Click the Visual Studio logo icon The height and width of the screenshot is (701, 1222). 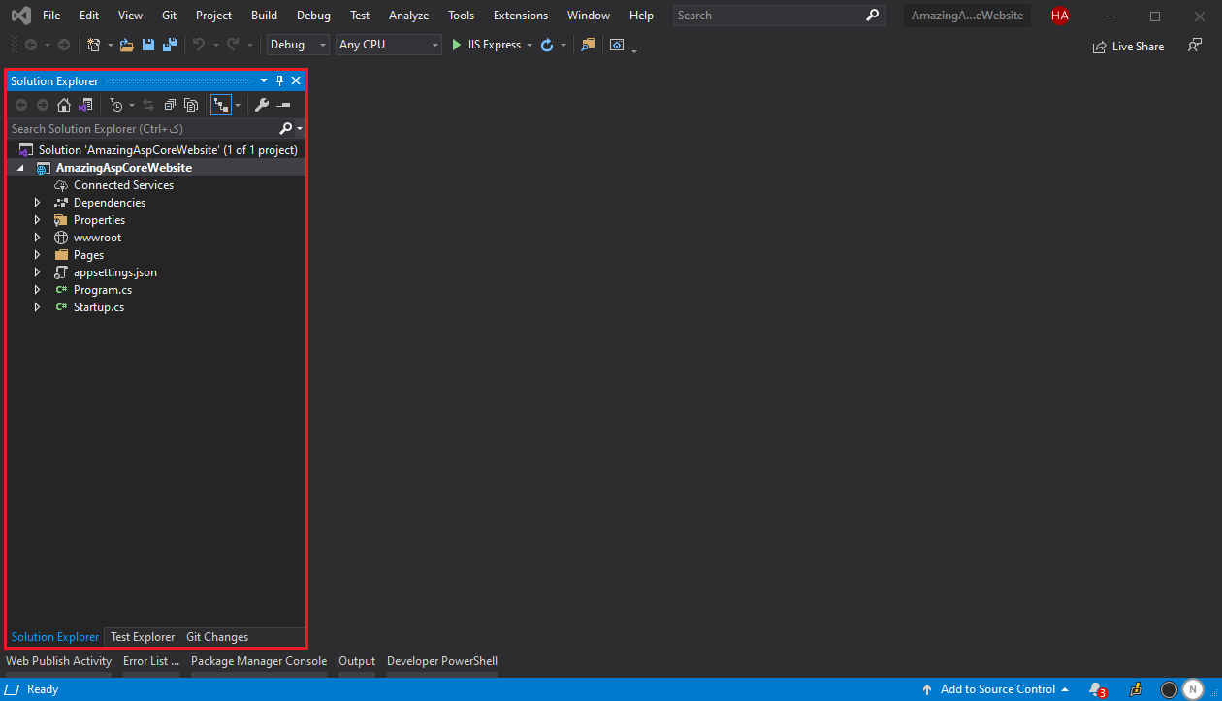pyautogui.click(x=19, y=16)
